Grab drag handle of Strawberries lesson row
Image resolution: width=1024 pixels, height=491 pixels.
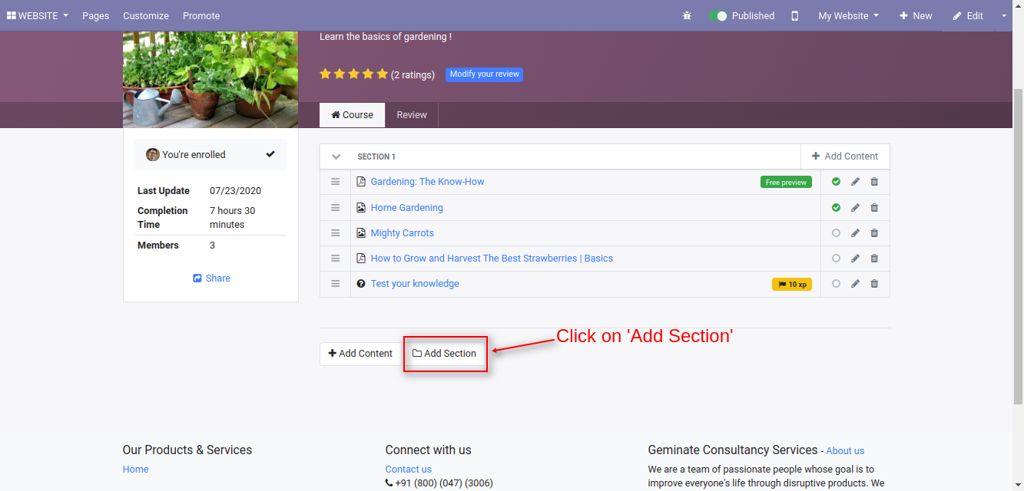(x=335, y=259)
